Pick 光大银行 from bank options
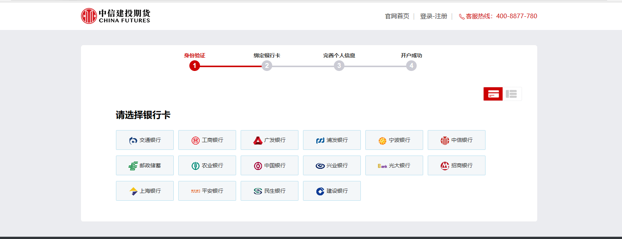 point(394,165)
